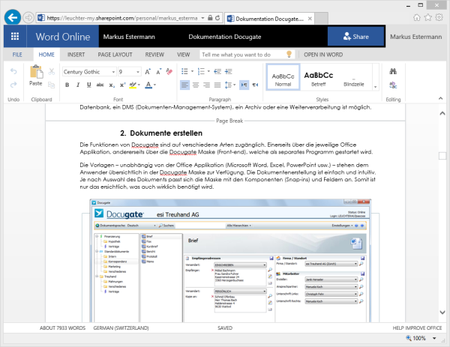Refresh the page with reload icon
Image resolution: width=450 pixels, height=347 pixels.
217,18
